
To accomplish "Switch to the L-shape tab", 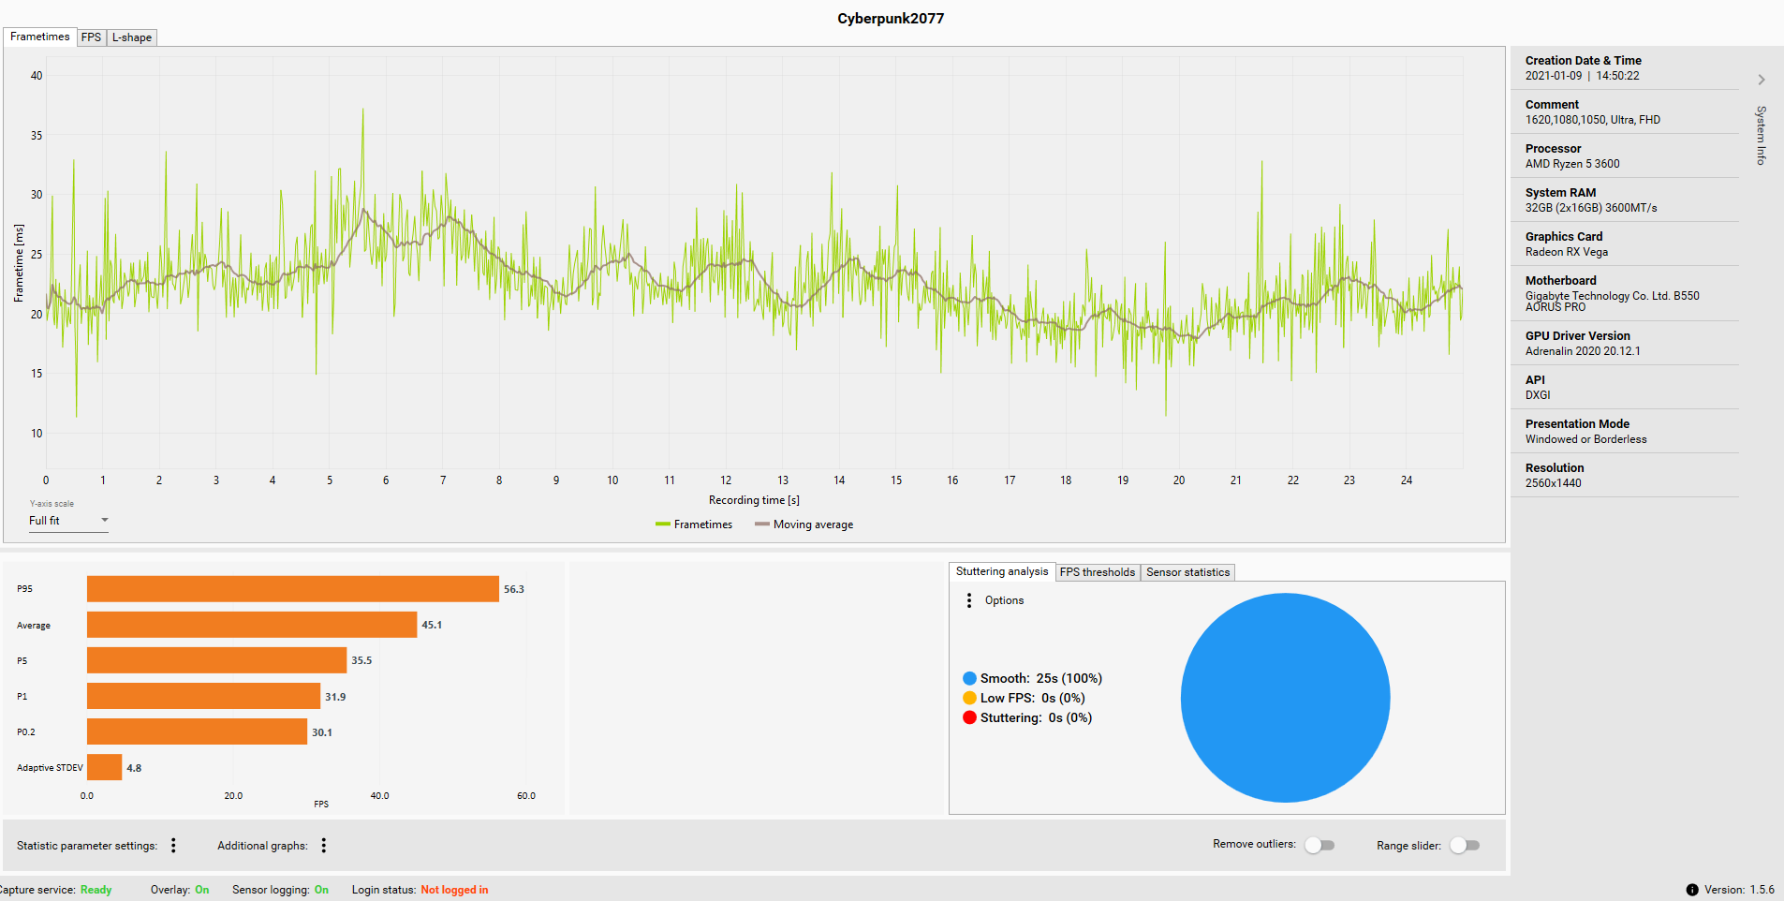I will [x=132, y=37].
